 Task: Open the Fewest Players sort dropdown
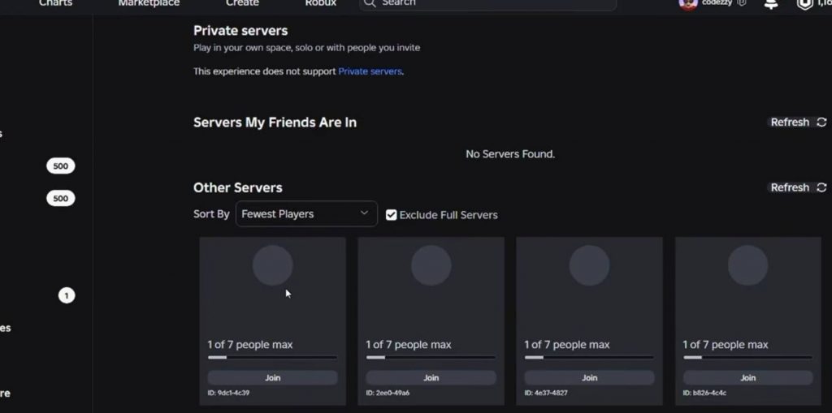pos(306,213)
